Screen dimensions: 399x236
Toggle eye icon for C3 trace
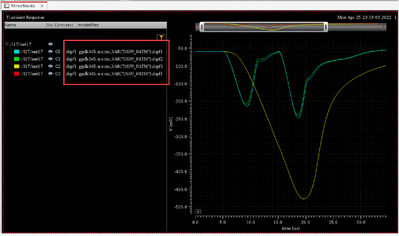pyautogui.click(x=51, y=73)
